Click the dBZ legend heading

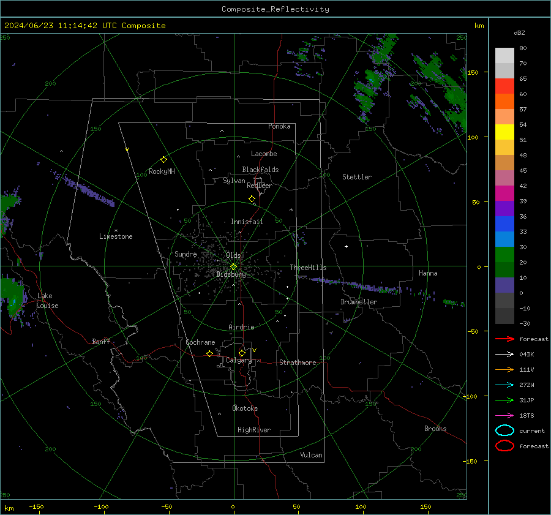tap(519, 33)
